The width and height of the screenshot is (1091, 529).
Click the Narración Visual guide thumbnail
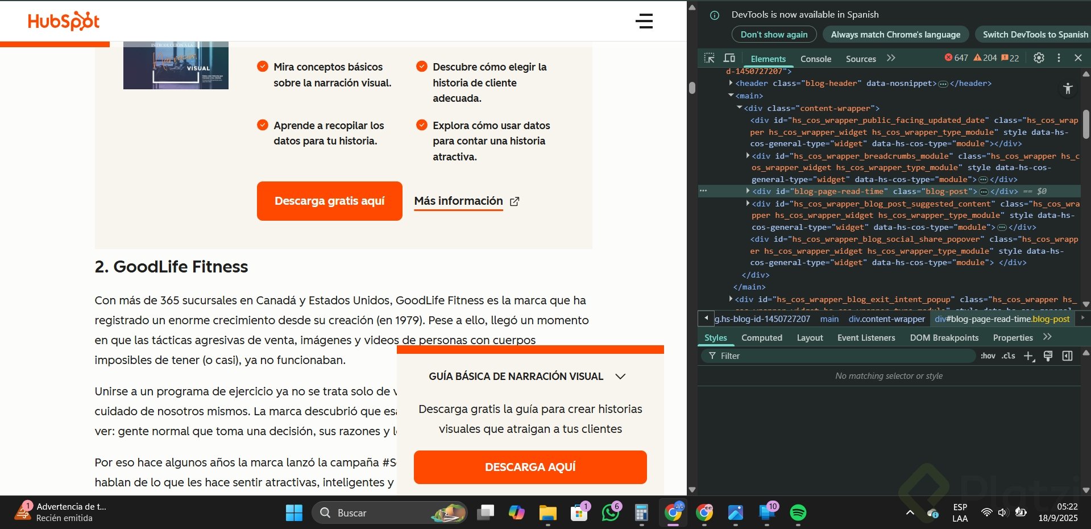click(176, 65)
